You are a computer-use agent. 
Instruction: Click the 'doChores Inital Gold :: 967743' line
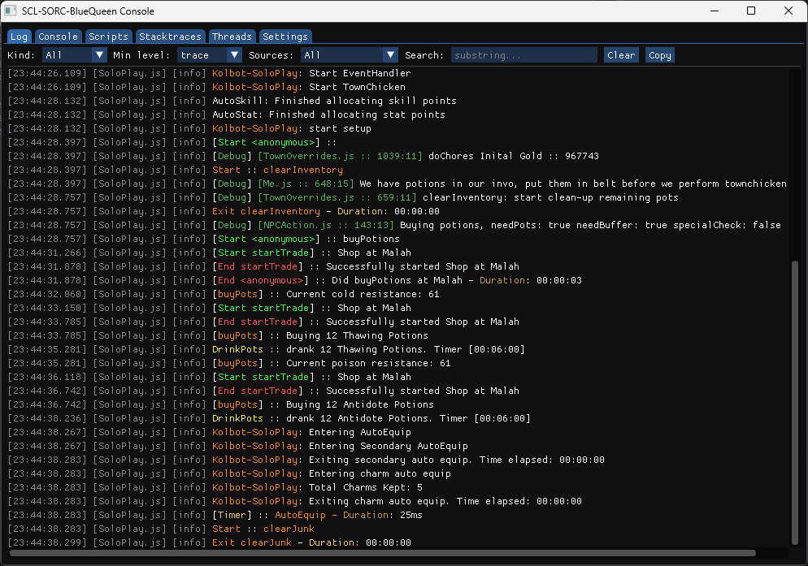coord(303,156)
